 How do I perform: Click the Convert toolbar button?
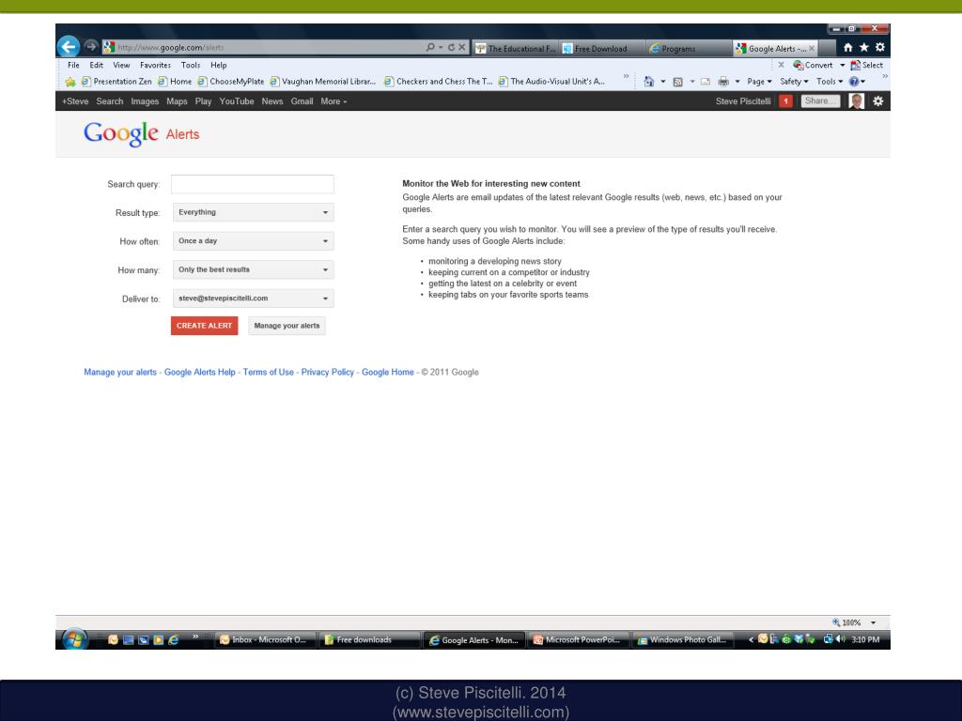(x=813, y=65)
